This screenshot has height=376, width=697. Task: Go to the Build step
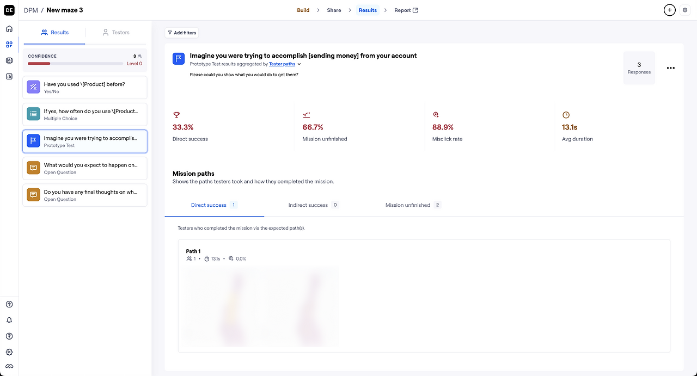click(303, 10)
